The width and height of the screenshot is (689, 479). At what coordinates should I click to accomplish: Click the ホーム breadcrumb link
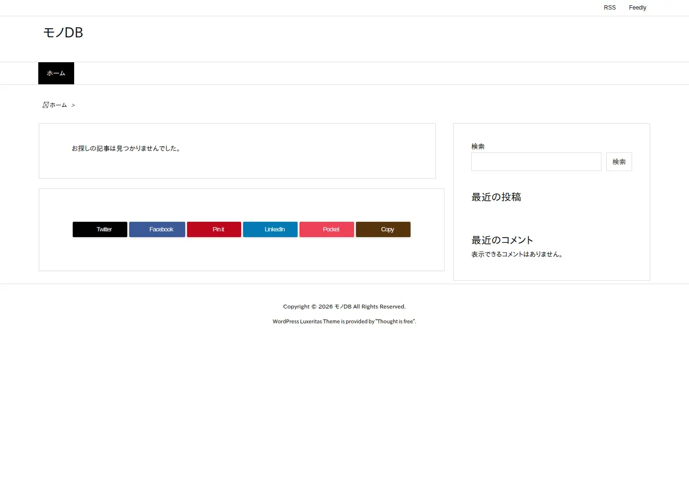(x=58, y=105)
